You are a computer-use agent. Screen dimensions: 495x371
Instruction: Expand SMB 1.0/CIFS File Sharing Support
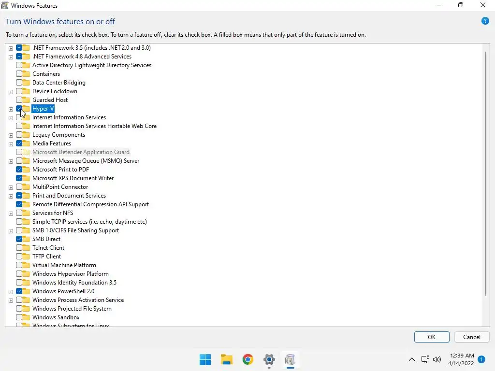[x=11, y=231]
